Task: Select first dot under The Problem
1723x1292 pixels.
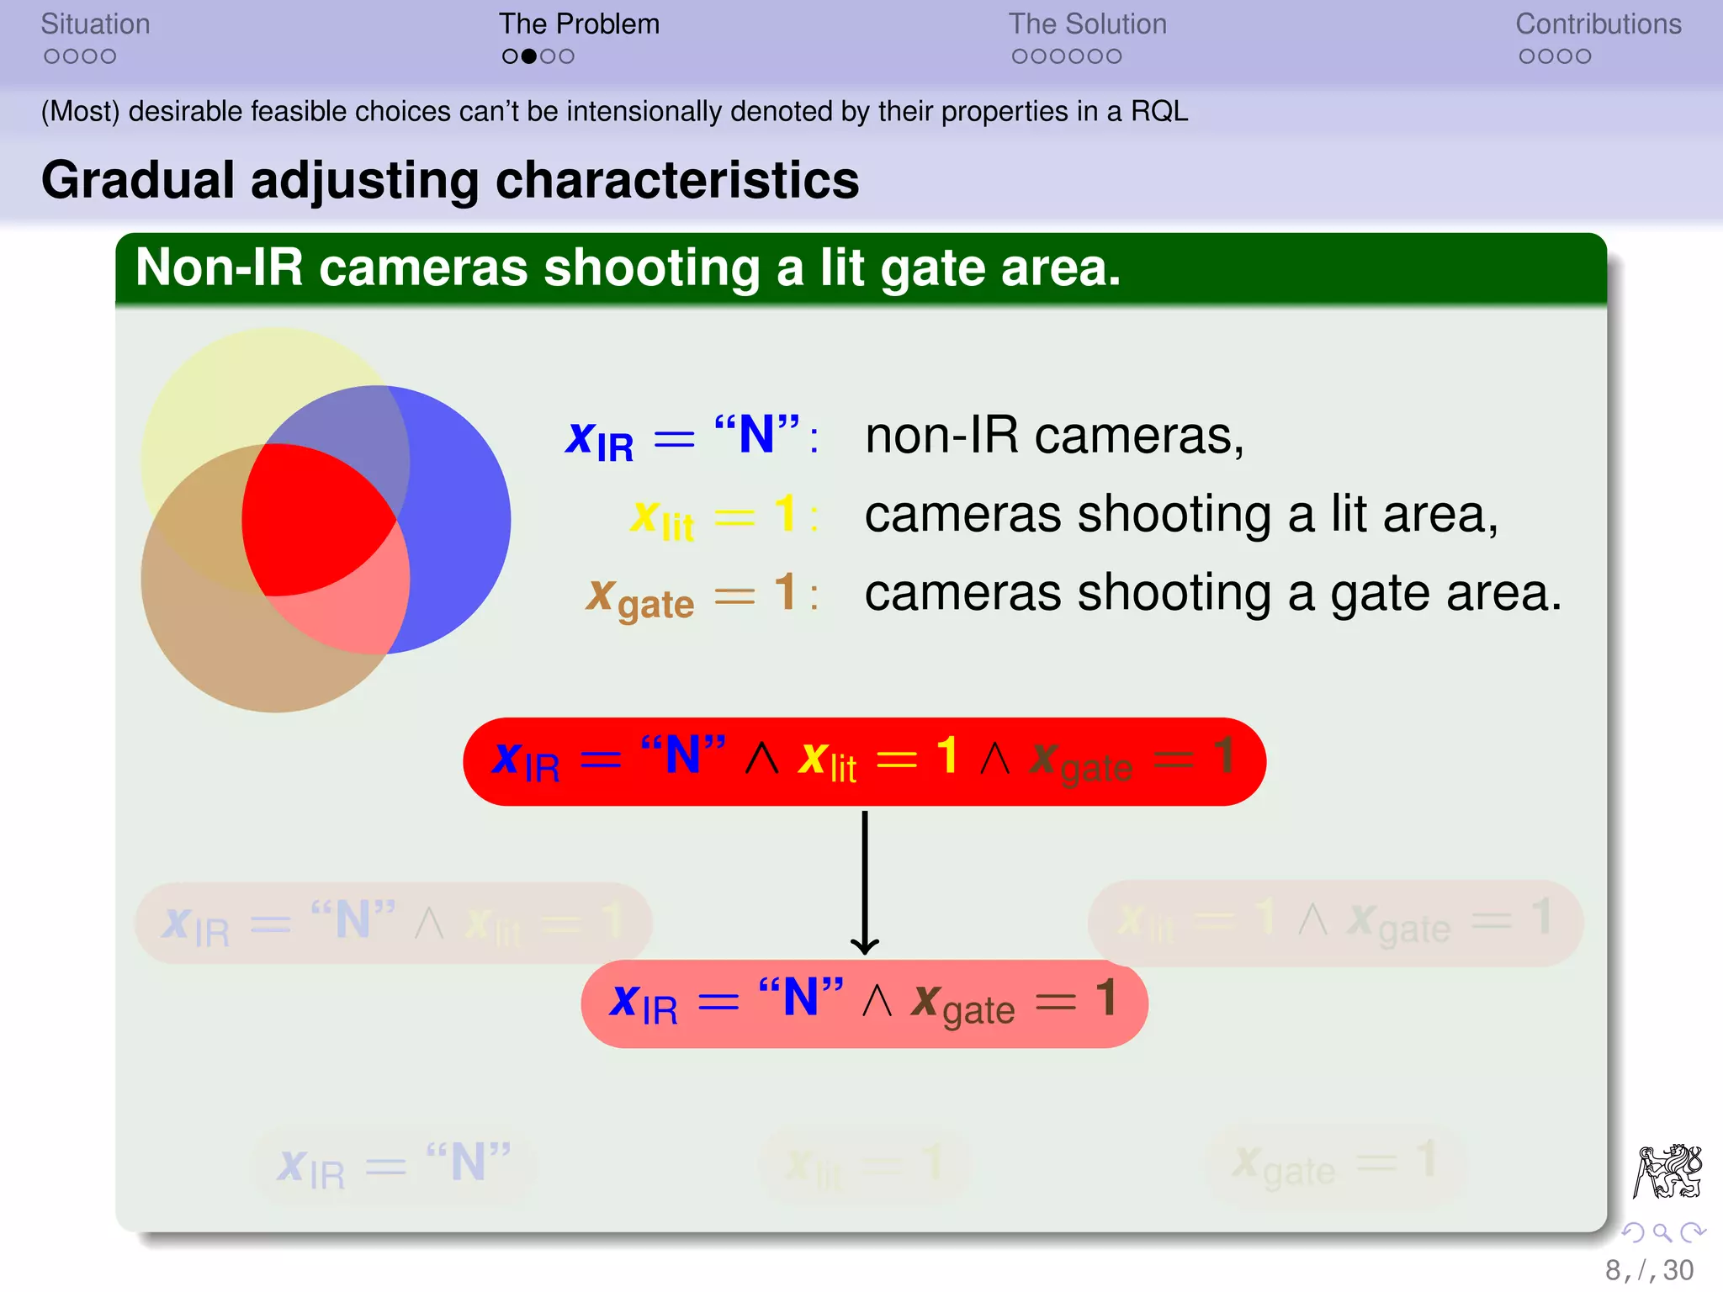Action: point(510,56)
